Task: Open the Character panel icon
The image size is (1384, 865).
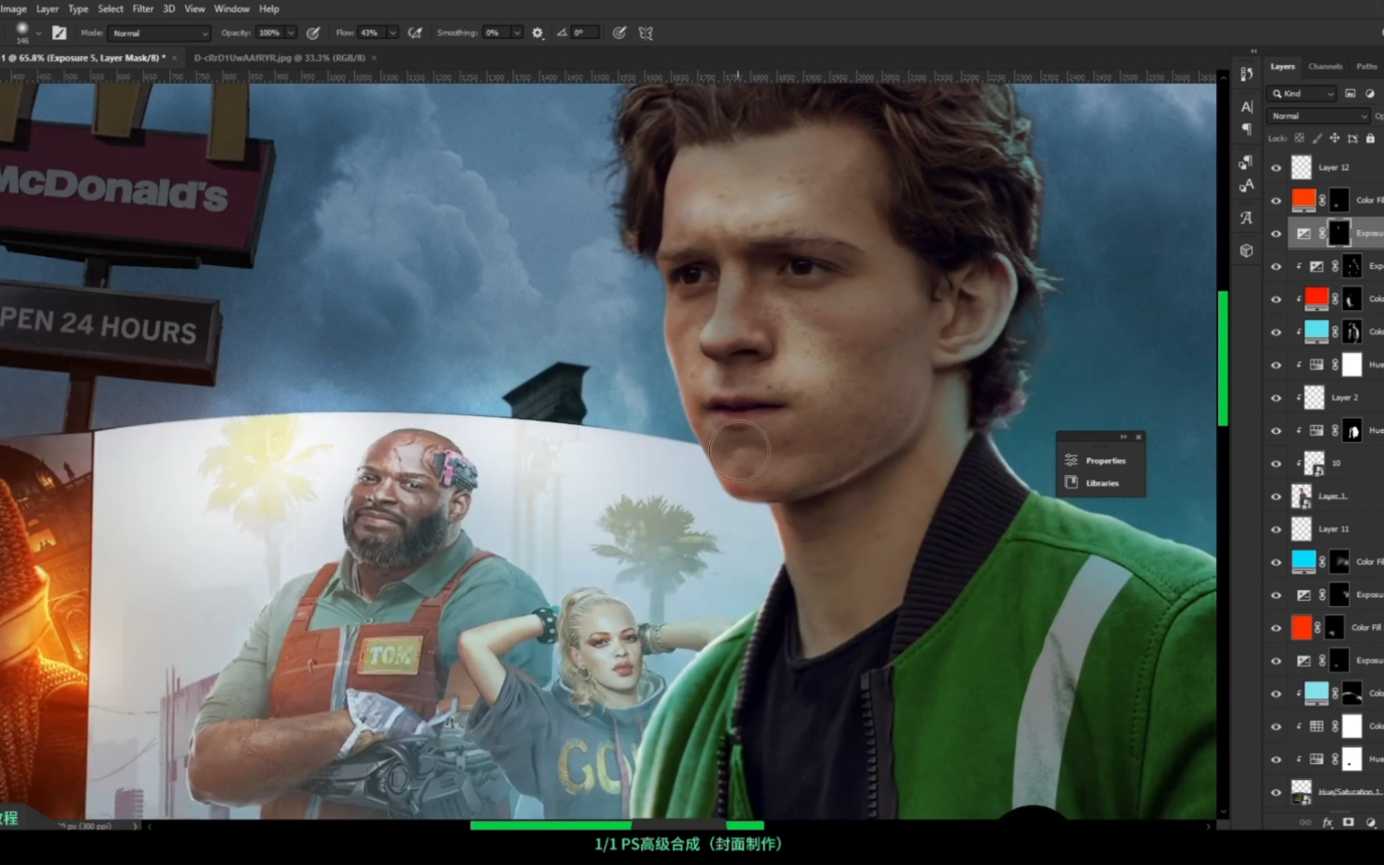Action: (x=1246, y=107)
